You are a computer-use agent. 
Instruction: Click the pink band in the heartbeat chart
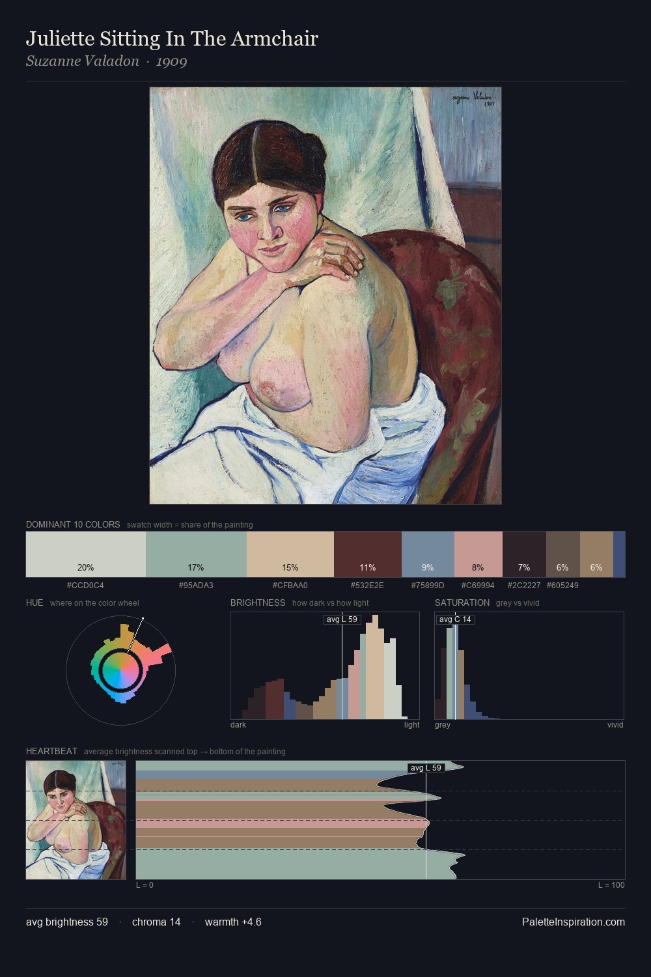(282, 824)
